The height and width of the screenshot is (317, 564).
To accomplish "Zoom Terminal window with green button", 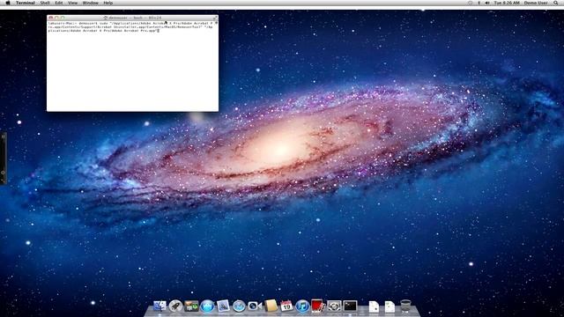I will 63,18.
